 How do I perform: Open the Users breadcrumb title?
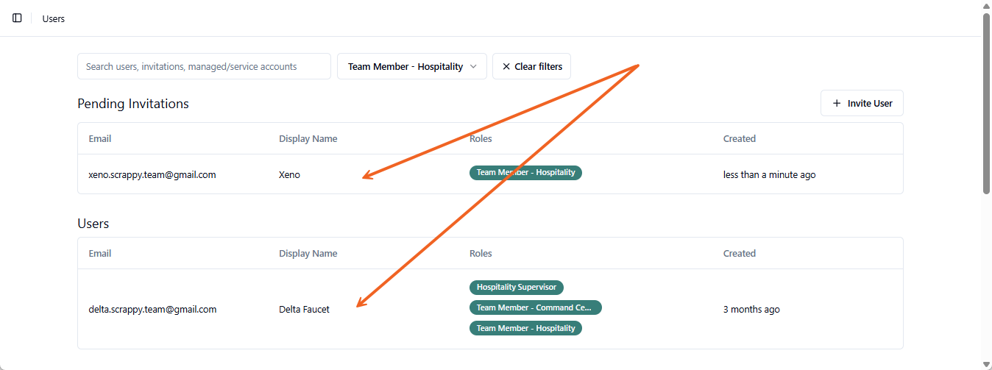pyautogui.click(x=54, y=18)
